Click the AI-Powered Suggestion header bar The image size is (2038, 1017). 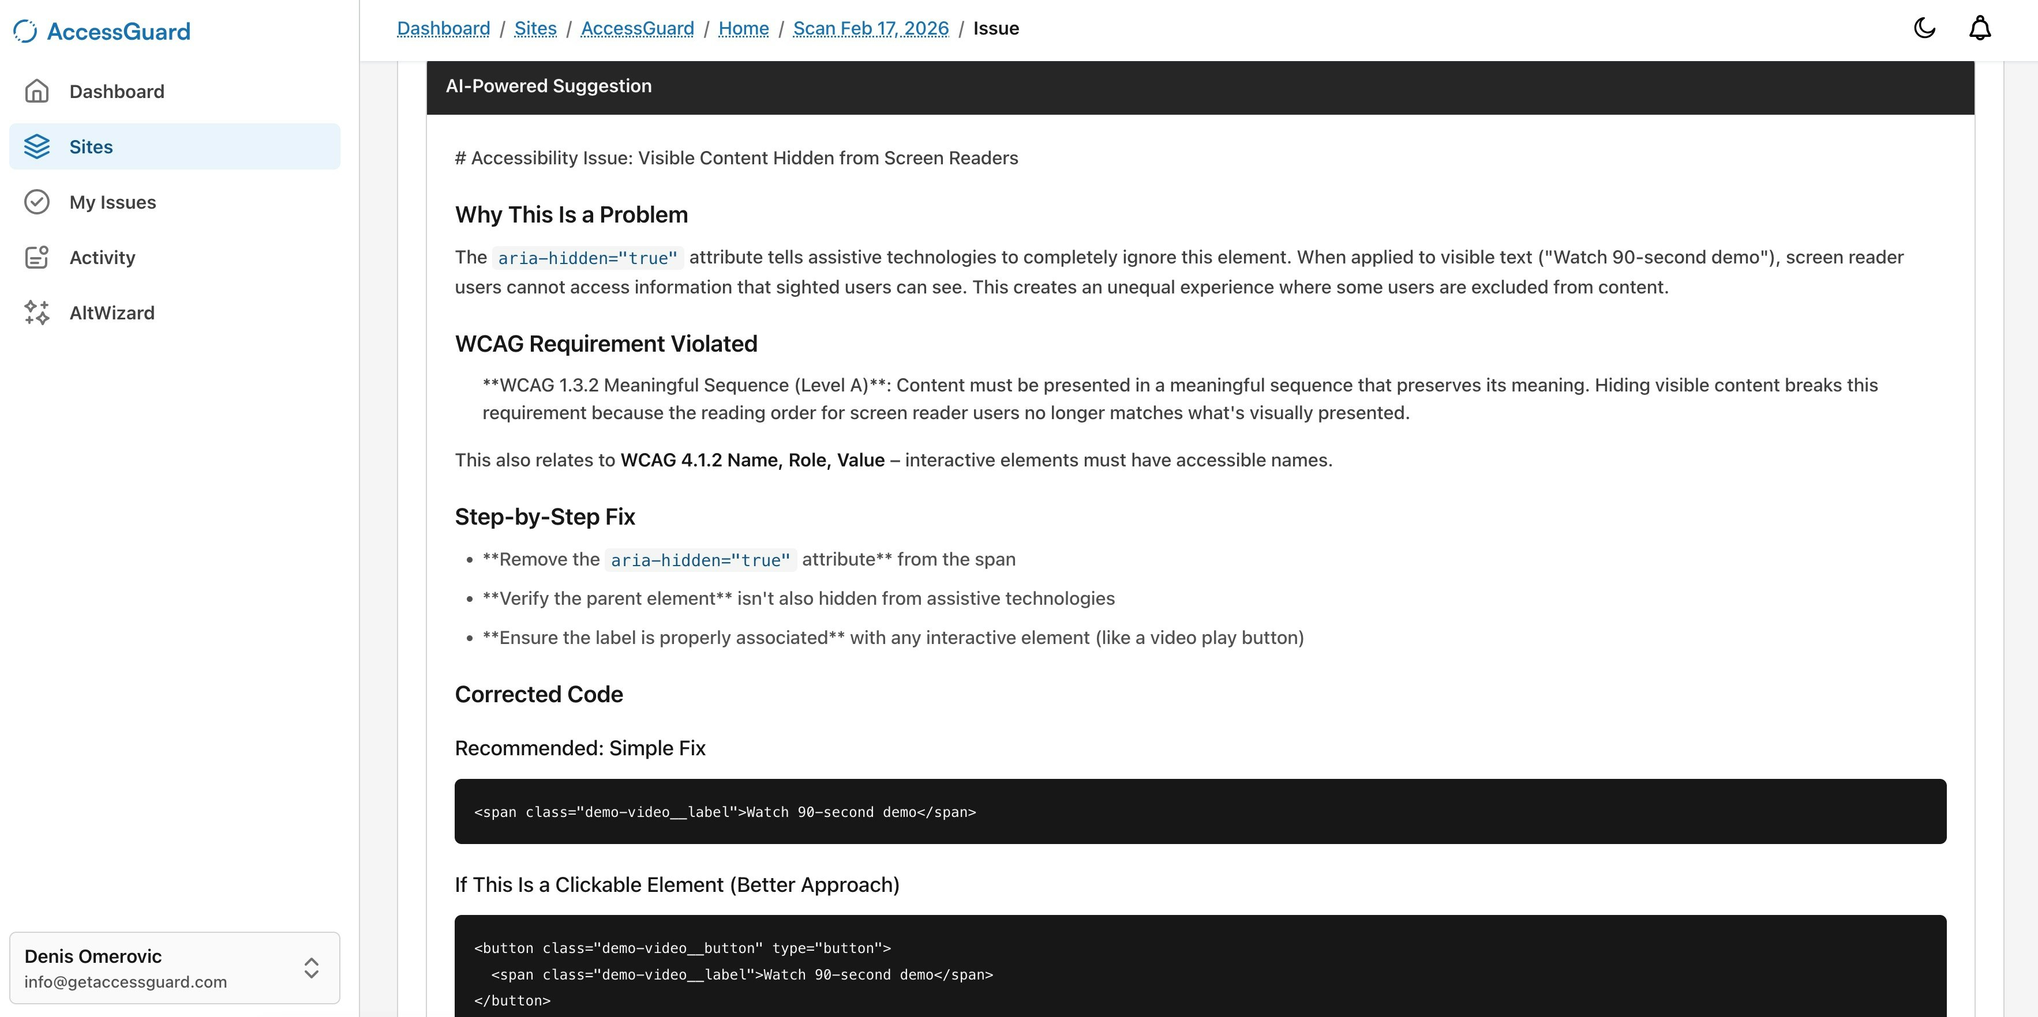(x=1200, y=86)
